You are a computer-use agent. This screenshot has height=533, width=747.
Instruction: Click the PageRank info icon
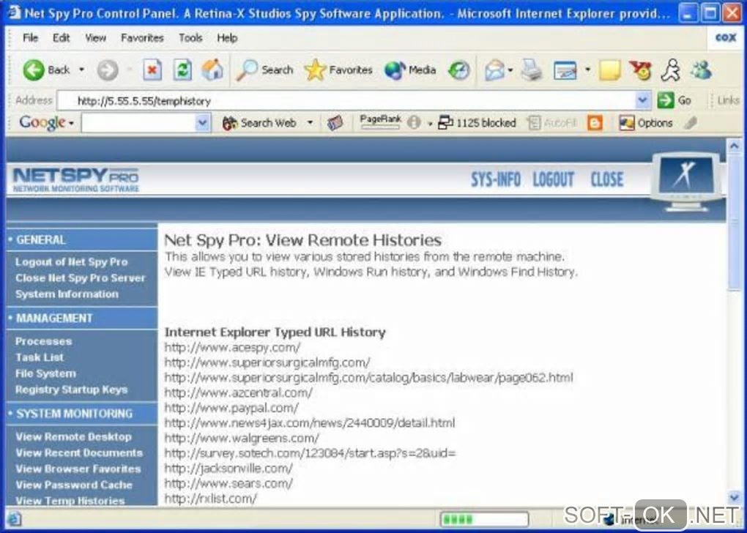[x=414, y=123]
